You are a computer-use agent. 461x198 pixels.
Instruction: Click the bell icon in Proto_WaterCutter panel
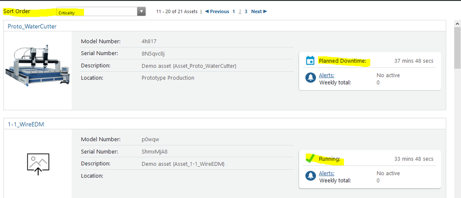[311, 78]
